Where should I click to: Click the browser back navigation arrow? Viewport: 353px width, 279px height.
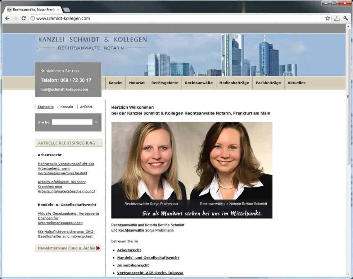pos(7,18)
